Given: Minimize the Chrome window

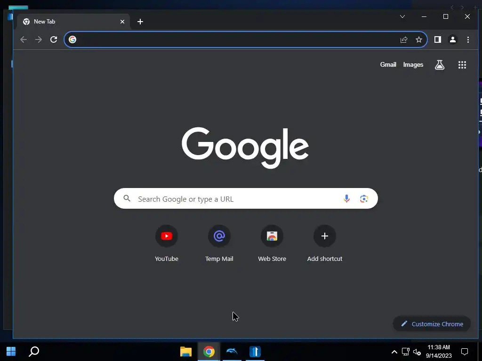Looking at the screenshot, I should (424, 16).
